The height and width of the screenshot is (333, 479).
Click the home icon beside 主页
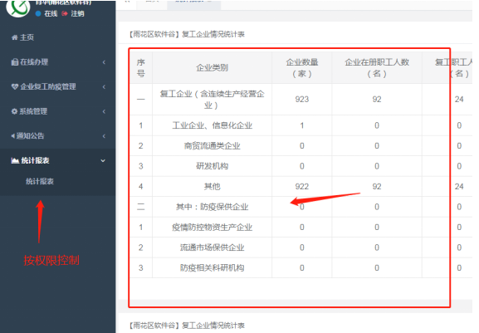(x=15, y=37)
